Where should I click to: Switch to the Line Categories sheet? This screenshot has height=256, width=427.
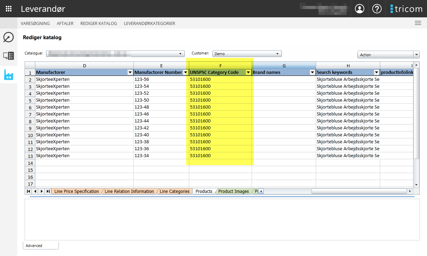[175, 191]
